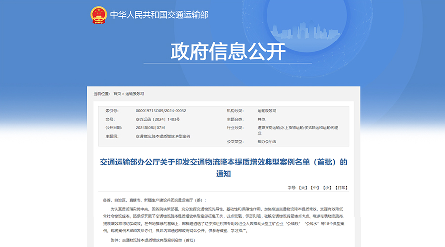445x247 pixels.
Task: Click the 机构分类 value 运输服务司
Action: (x=267, y=111)
